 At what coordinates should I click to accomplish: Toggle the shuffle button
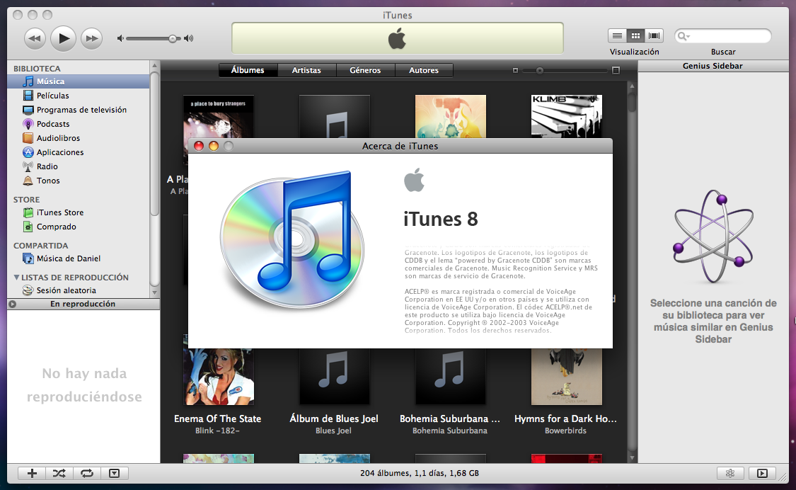click(x=59, y=473)
